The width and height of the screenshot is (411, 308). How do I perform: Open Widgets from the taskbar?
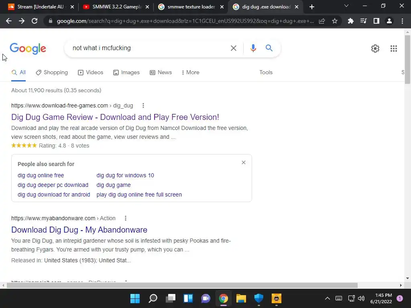(x=188, y=298)
